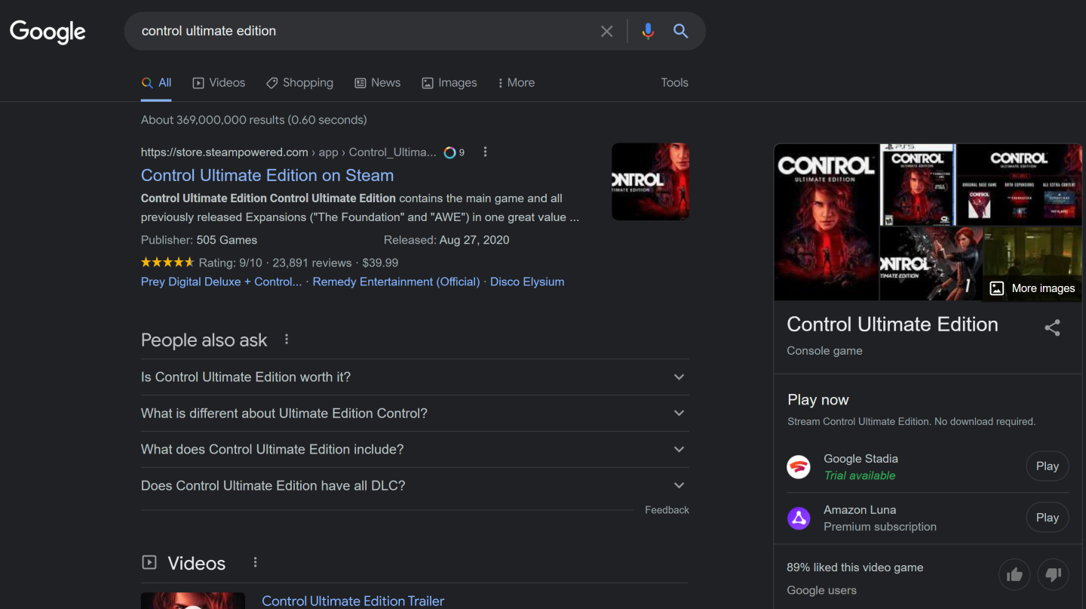Open the three-dot menu beside the Steam result

[485, 152]
